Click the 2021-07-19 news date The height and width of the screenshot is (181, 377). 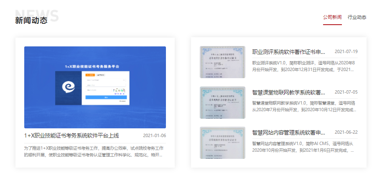346,52
